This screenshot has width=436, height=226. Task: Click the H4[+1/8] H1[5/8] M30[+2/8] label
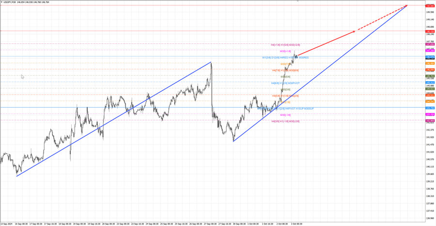pos(285,45)
